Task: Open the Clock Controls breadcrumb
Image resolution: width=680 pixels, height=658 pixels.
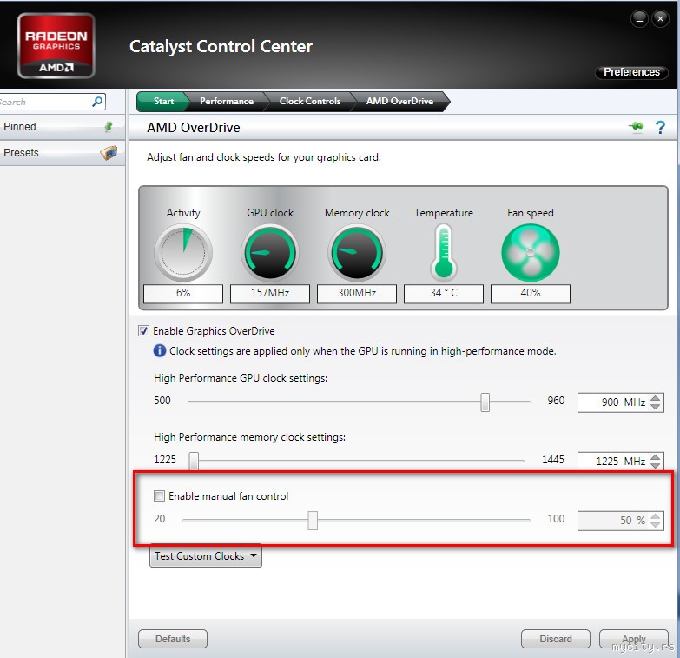Action: point(310,101)
